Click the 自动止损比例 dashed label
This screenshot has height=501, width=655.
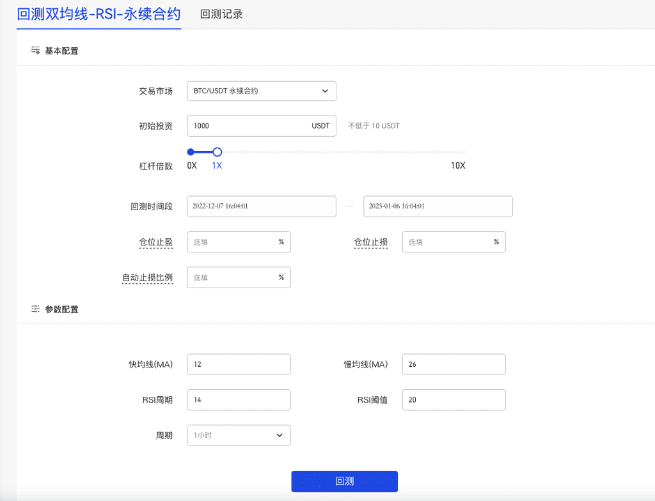tap(147, 278)
